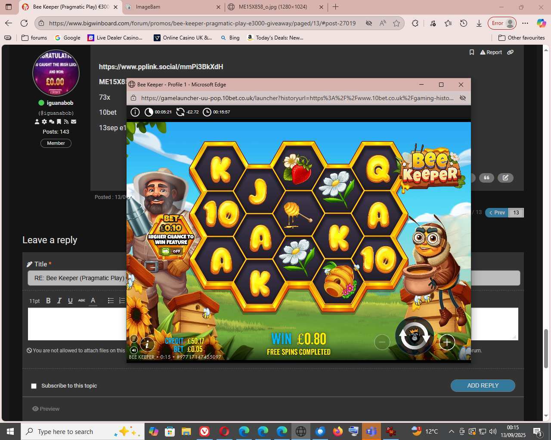The width and height of the screenshot is (551, 440).
Task: Decrease bet with the minus button
Action: pos(382,342)
